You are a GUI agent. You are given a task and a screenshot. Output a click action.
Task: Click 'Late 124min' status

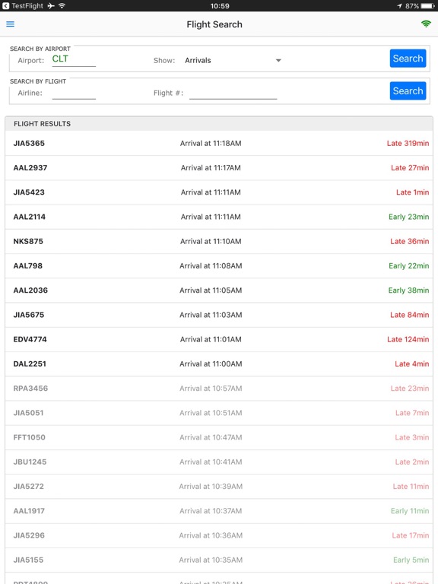(408, 340)
